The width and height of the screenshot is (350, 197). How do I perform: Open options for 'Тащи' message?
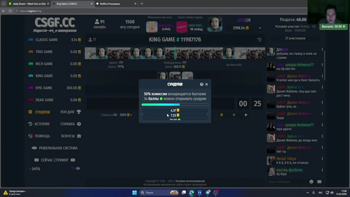point(322,114)
